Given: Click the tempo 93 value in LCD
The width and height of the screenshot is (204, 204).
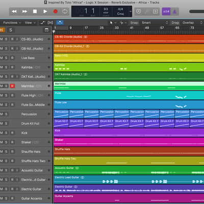Looking at the screenshot, I should pyautogui.click(x=106, y=9).
